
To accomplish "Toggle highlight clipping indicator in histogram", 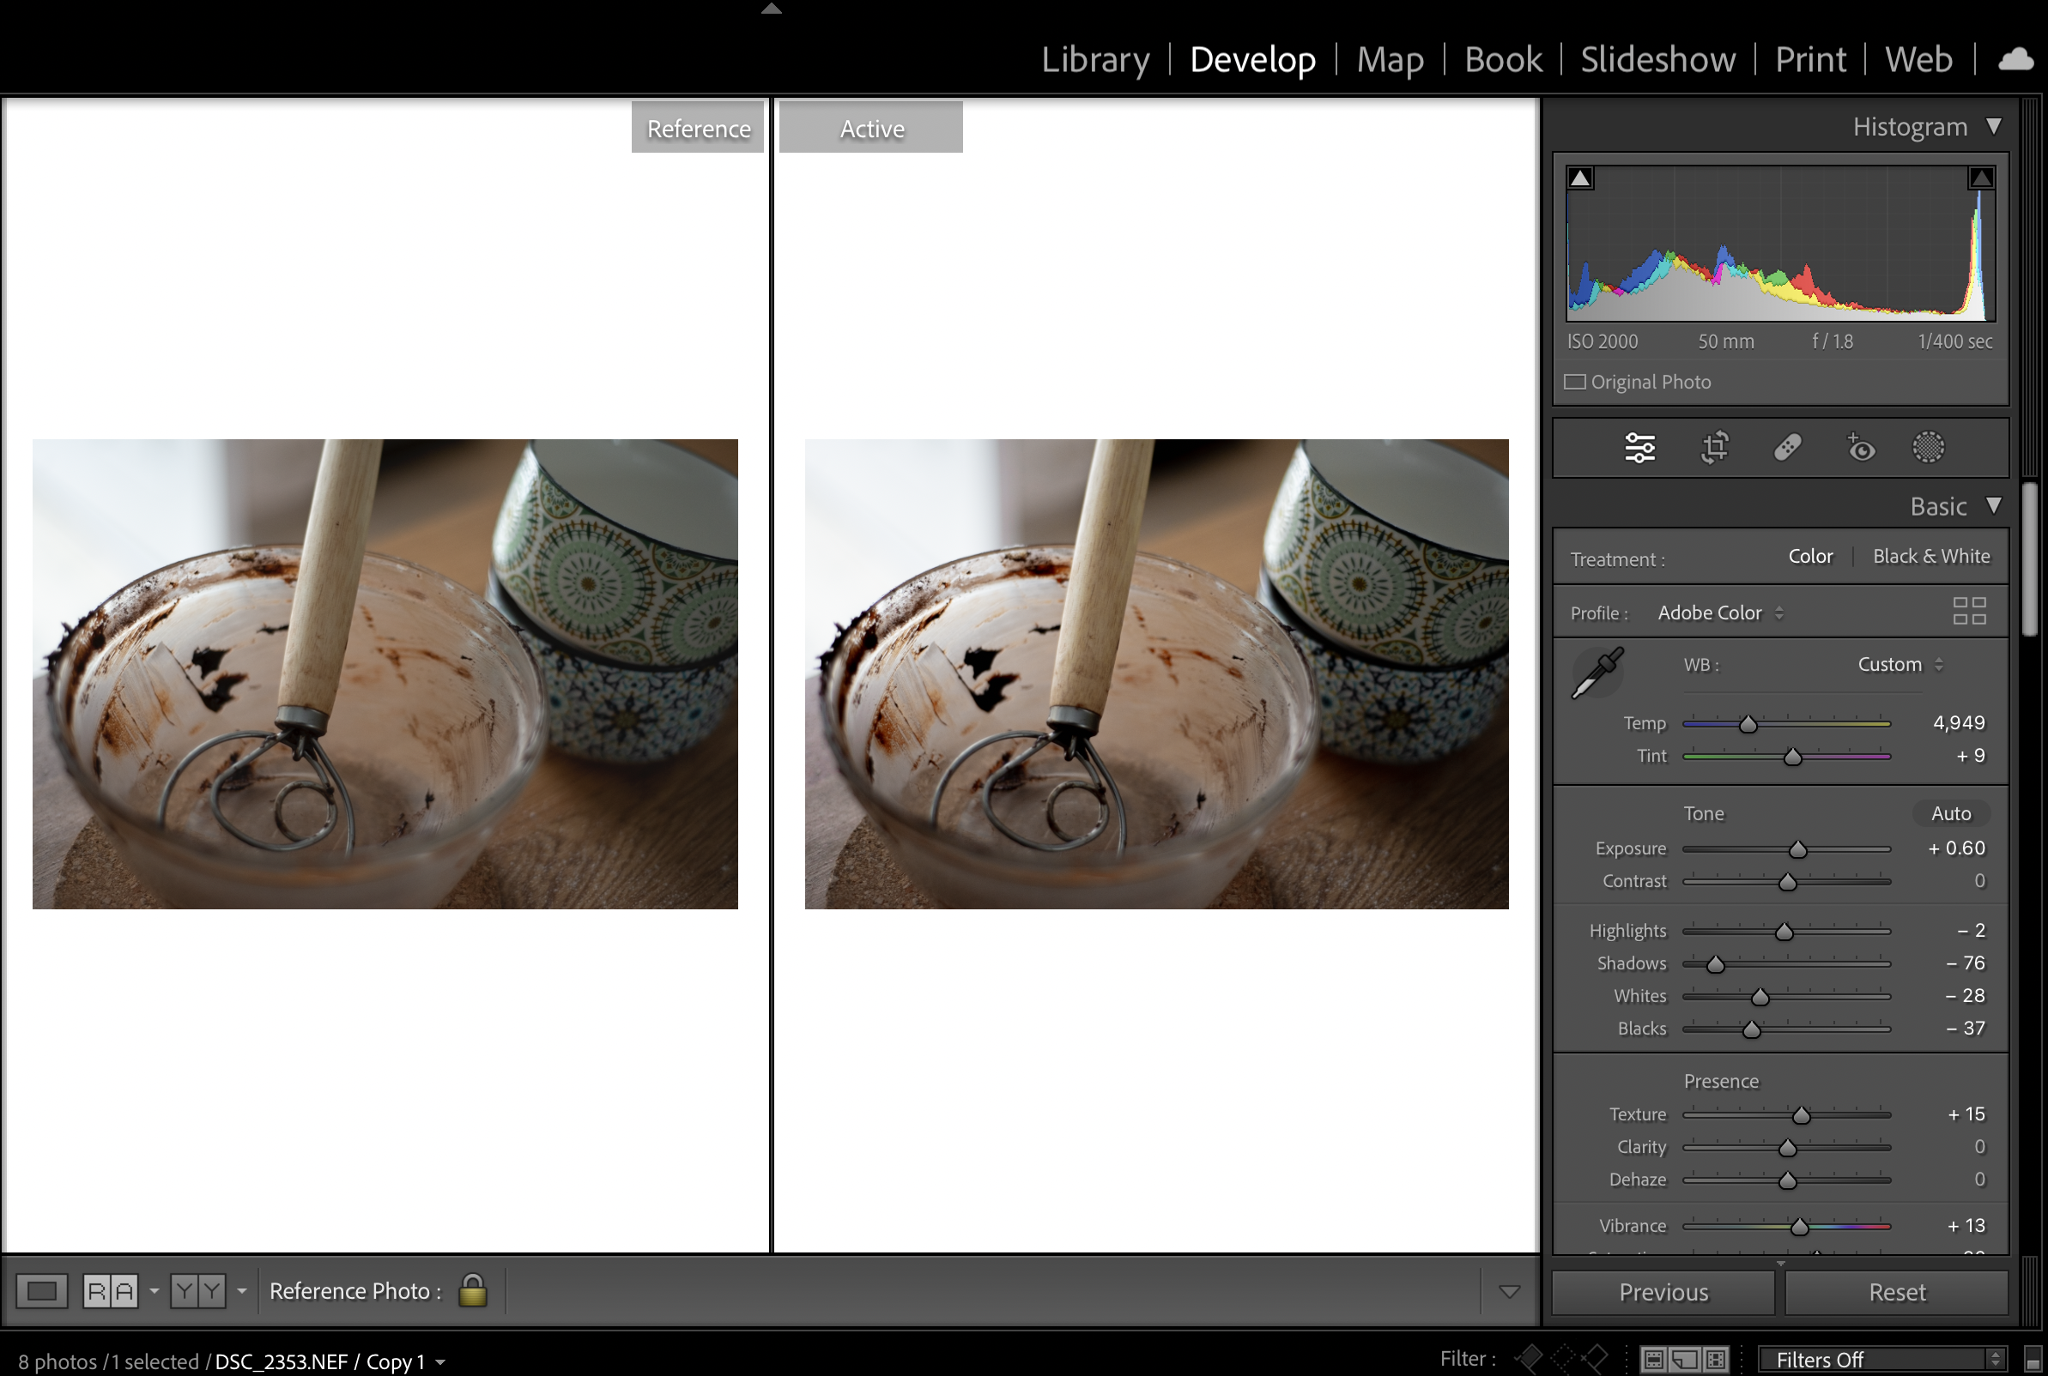I will pos(1980,178).
